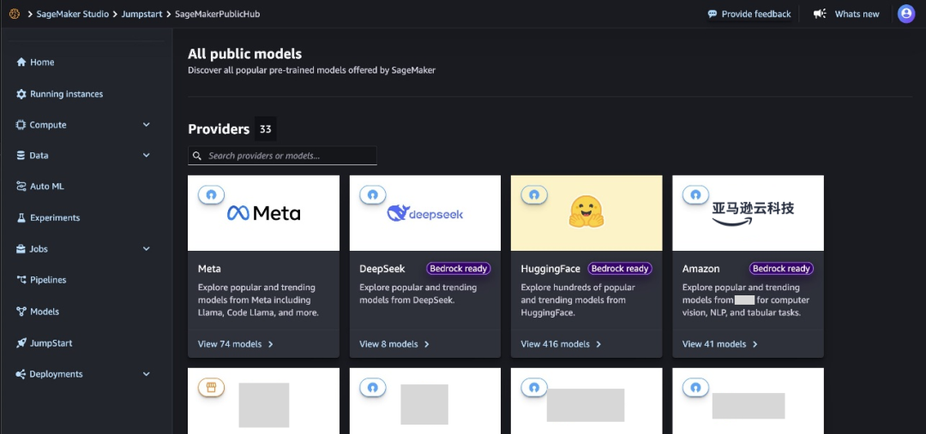Click the Whats new megaphone icon
Screen dimensions: 926x434
[820, 14]
